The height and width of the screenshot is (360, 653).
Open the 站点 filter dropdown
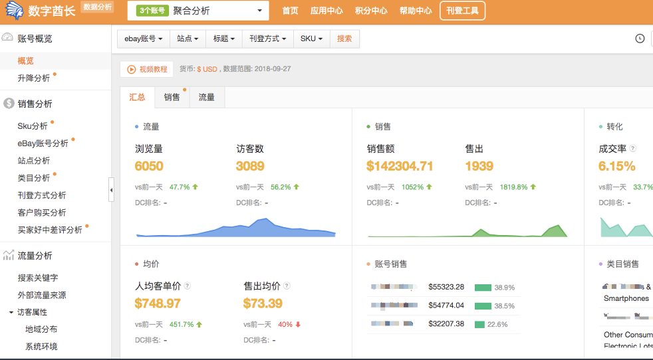188,39
